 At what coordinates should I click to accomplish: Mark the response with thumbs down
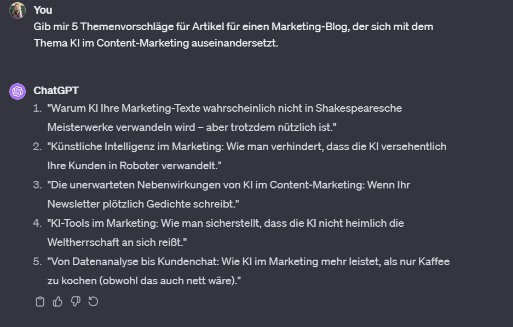76,301
